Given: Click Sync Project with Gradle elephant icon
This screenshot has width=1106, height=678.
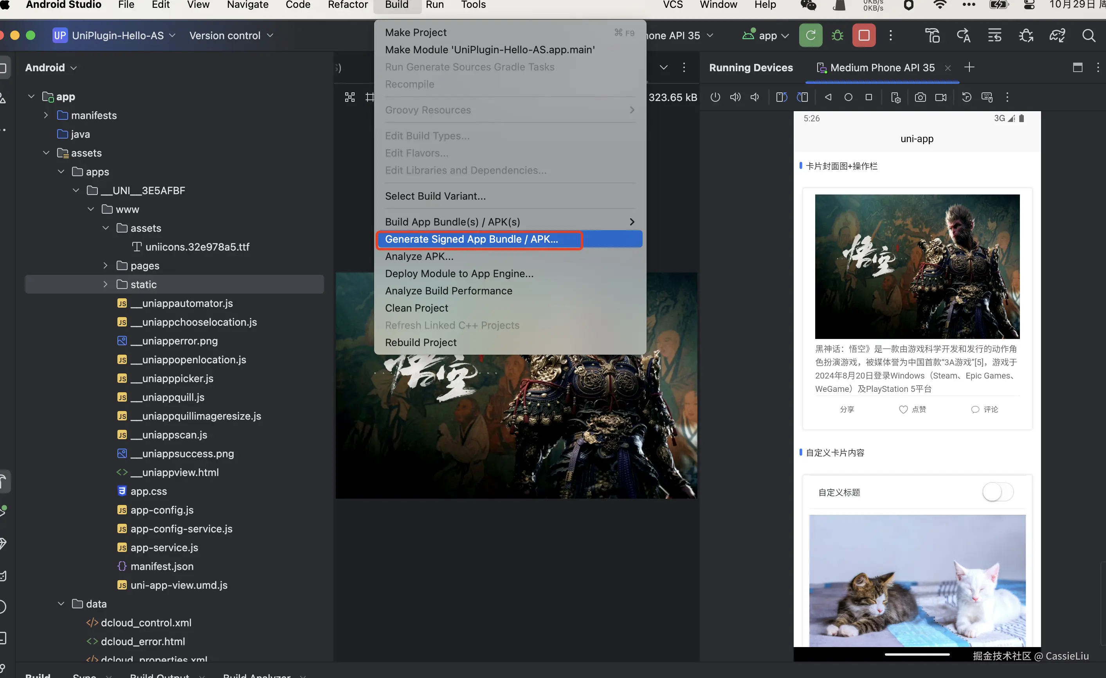Looking at the screenshot, I should [x=1057, y=35].
